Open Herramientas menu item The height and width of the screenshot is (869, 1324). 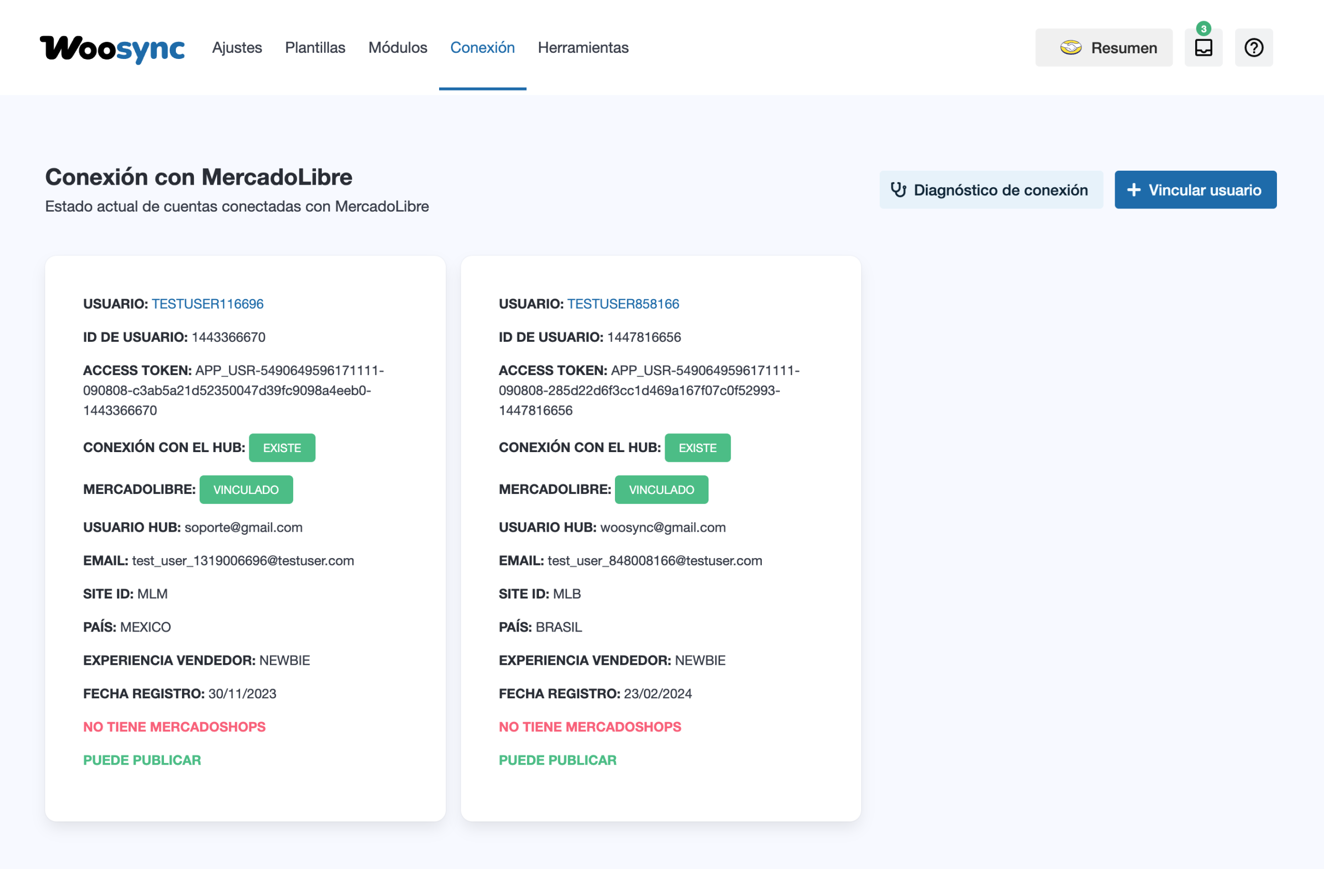pos(583,48)
